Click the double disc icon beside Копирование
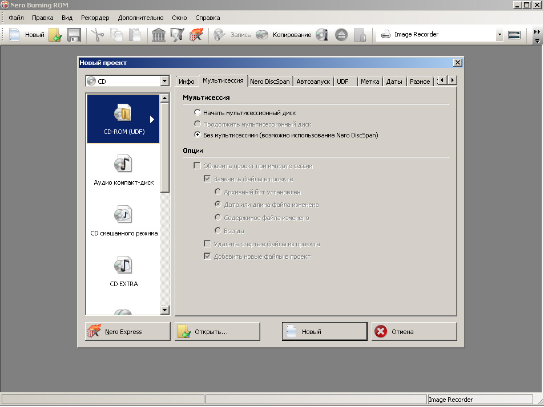This screenshot has height=407, width=544. 262,35
